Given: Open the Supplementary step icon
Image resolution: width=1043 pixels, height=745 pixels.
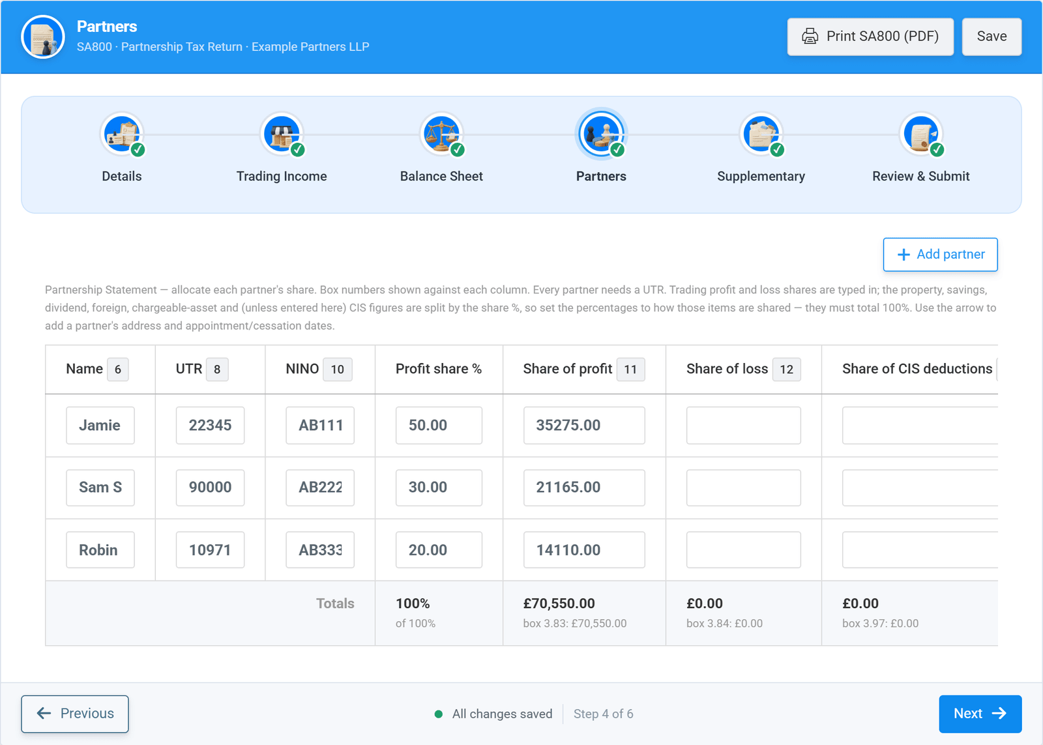Looking at the screenshot, I should point(761,134).
